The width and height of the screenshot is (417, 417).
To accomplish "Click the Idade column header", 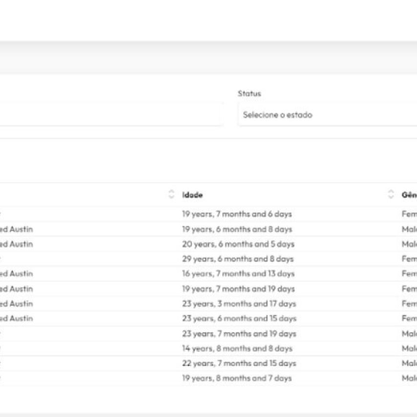I will click(x=192, y=195).
